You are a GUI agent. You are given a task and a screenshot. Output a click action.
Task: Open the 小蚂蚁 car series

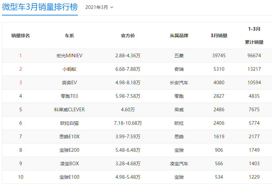[x=69, y=69]
